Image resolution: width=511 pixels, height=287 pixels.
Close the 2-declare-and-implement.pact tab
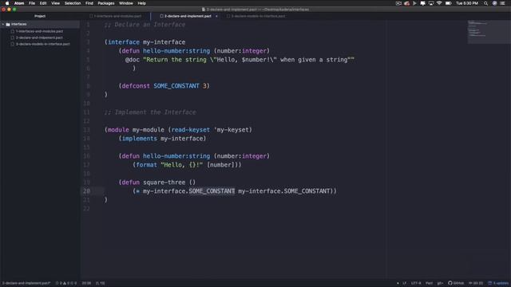point(216,16)
